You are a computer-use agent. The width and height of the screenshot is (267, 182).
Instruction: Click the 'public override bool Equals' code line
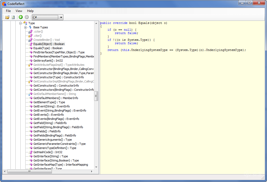point(134,23)
